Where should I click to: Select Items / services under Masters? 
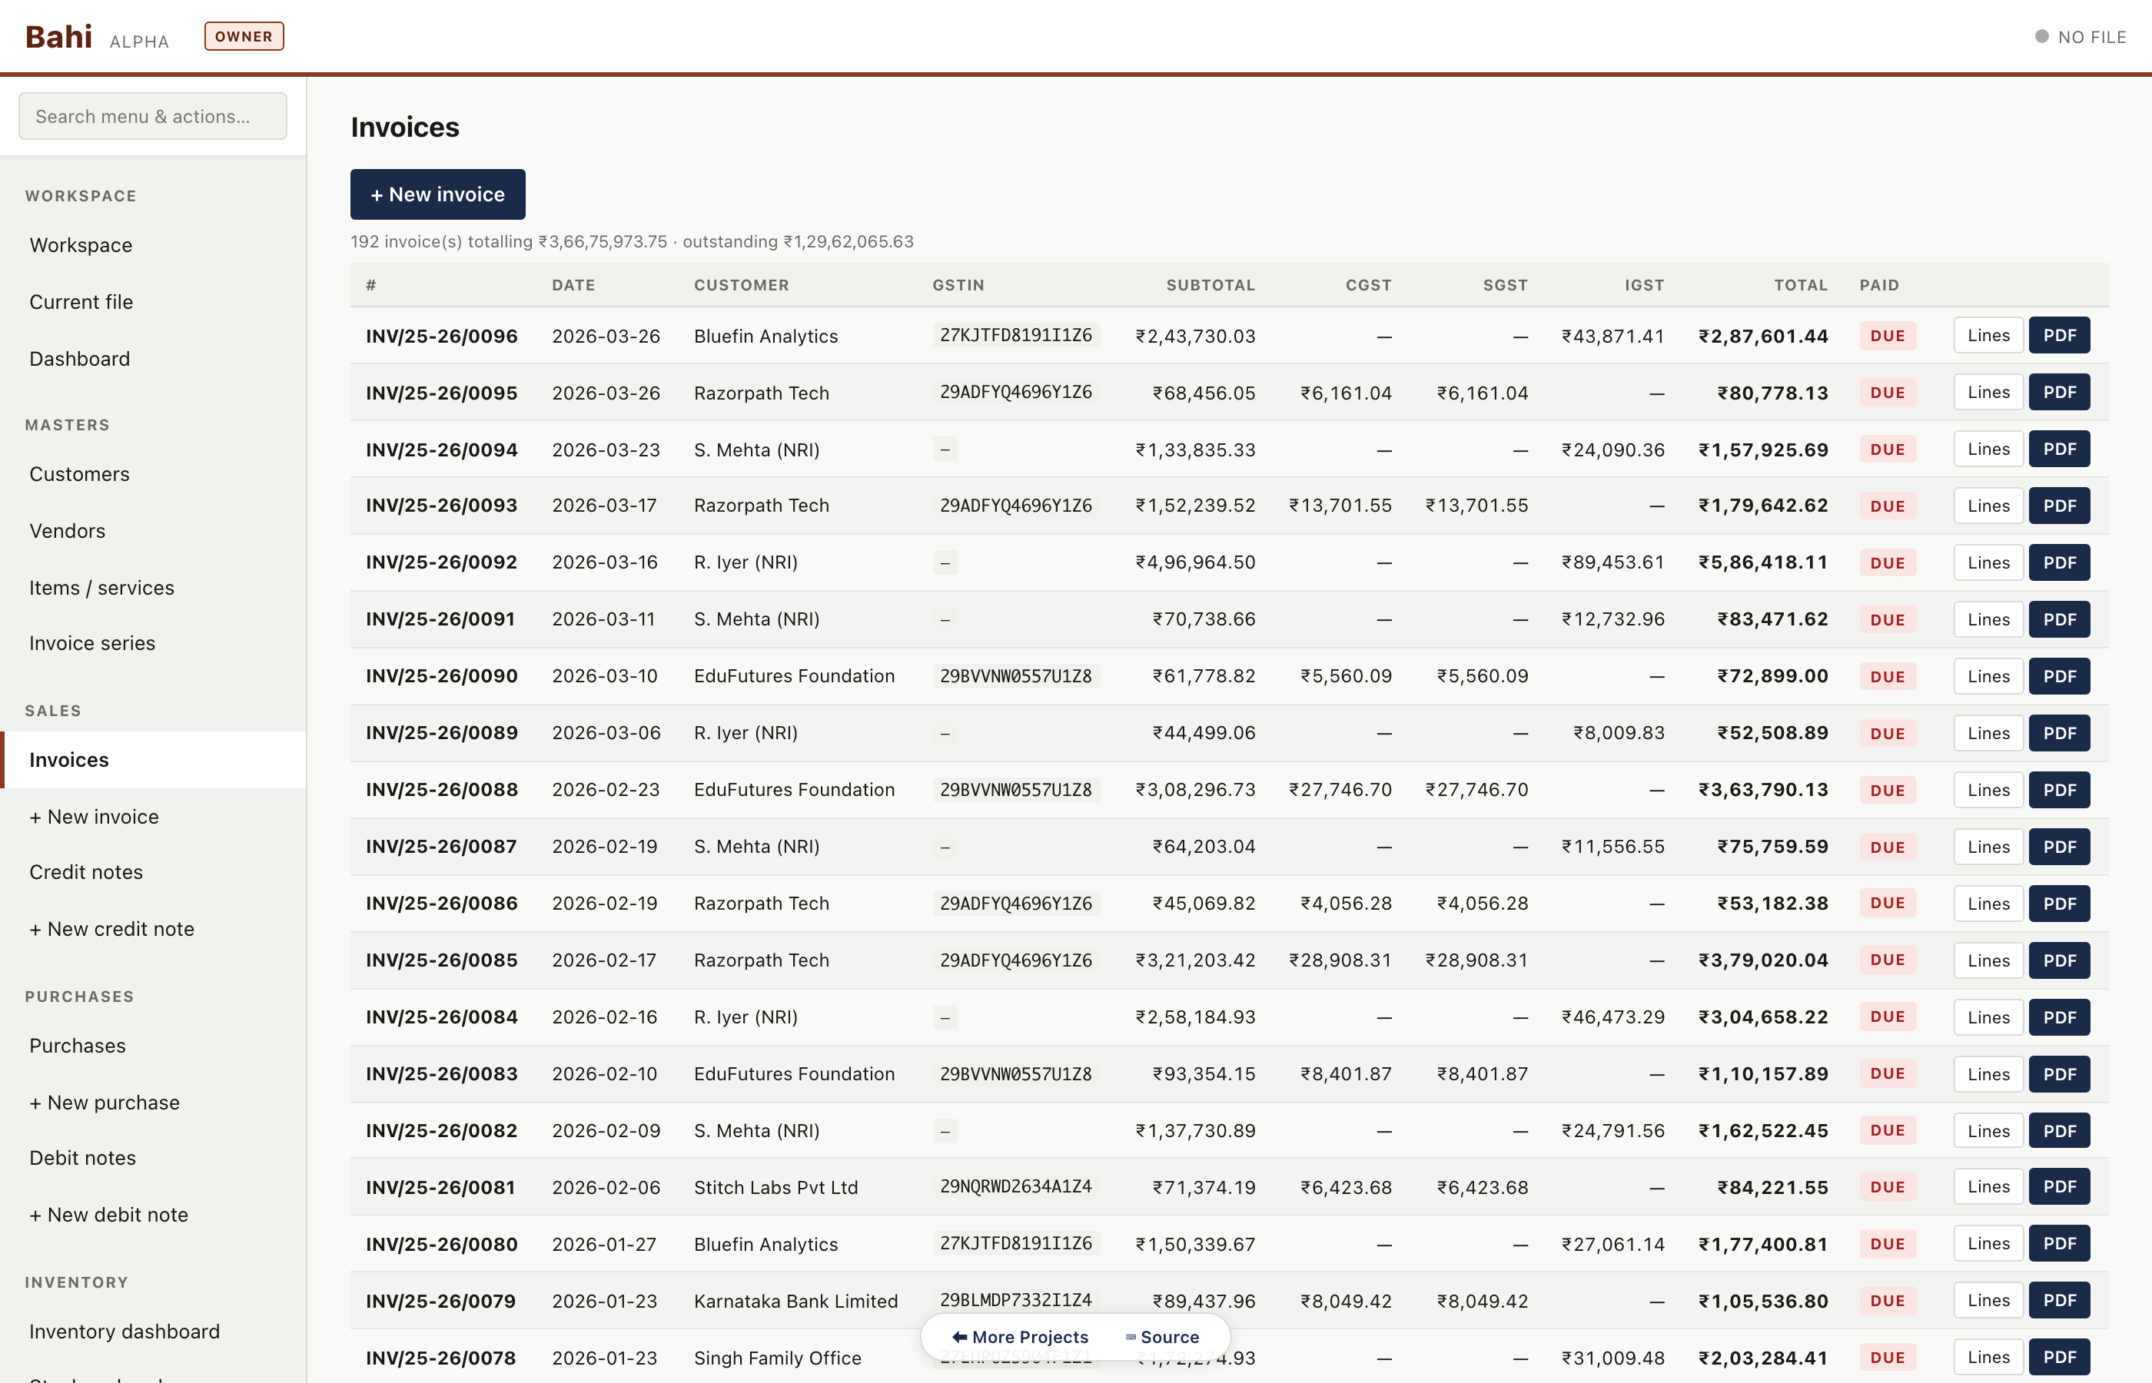coord(101,587)
